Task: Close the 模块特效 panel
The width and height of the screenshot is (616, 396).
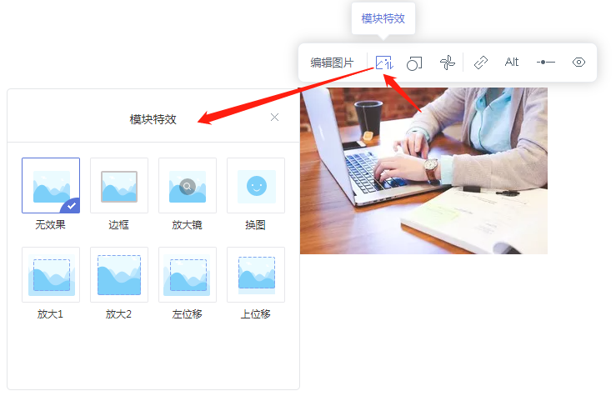Action: tap(274, 117)
